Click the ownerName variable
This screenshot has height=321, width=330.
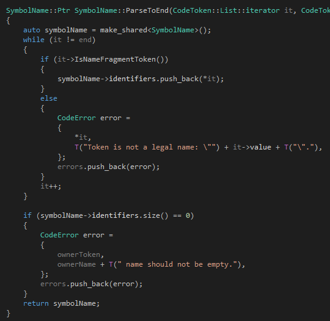coord(76,264)
